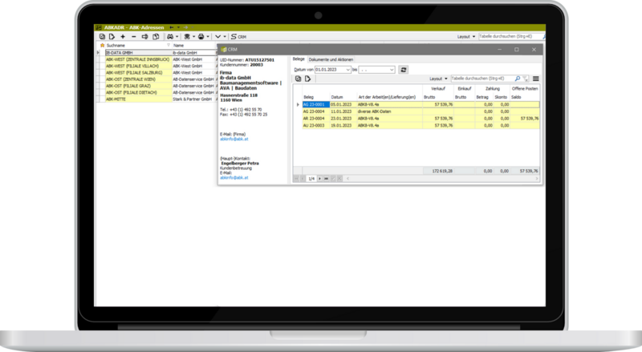Click horizontal scrollbar left arrow in CRM
642x352 pixels.
coord(348,179)
